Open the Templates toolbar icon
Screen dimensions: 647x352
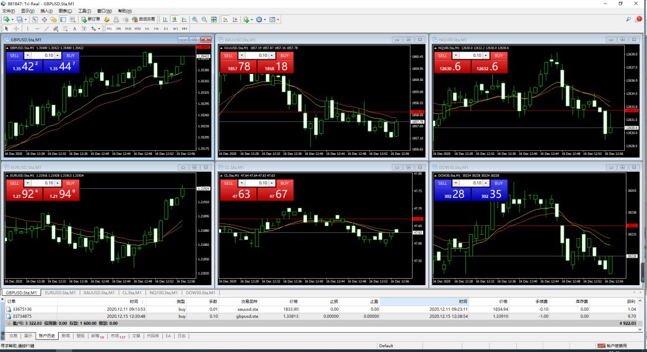point(272,19)
